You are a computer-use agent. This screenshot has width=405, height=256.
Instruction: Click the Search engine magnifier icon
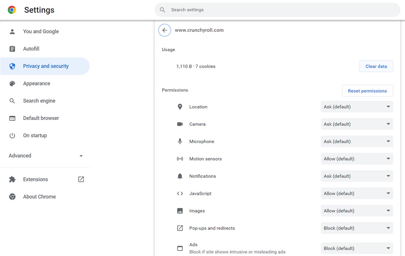point(12,101)
